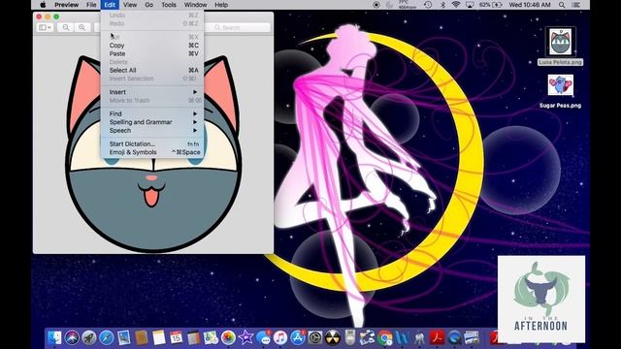Open the View menu

pyautogui.click(x=129, y=5)
